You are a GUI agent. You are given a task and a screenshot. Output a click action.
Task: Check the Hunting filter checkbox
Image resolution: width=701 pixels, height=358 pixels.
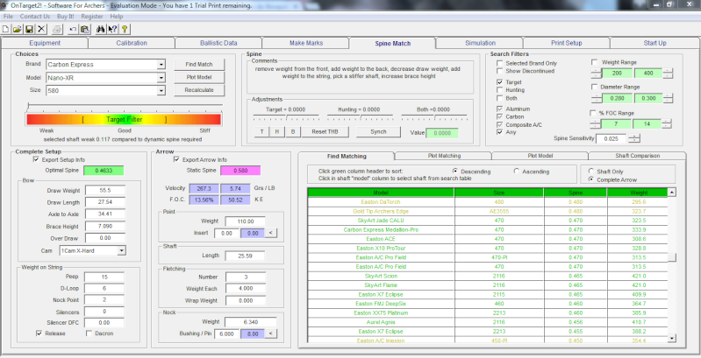499,90
